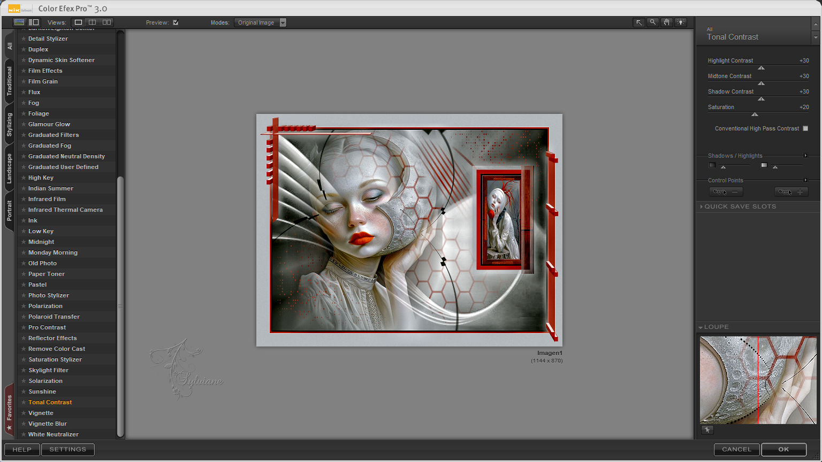Favorite the Sunshine filter star
The height and width of the screenshot is (462, 822).
[x=24, y=391]
